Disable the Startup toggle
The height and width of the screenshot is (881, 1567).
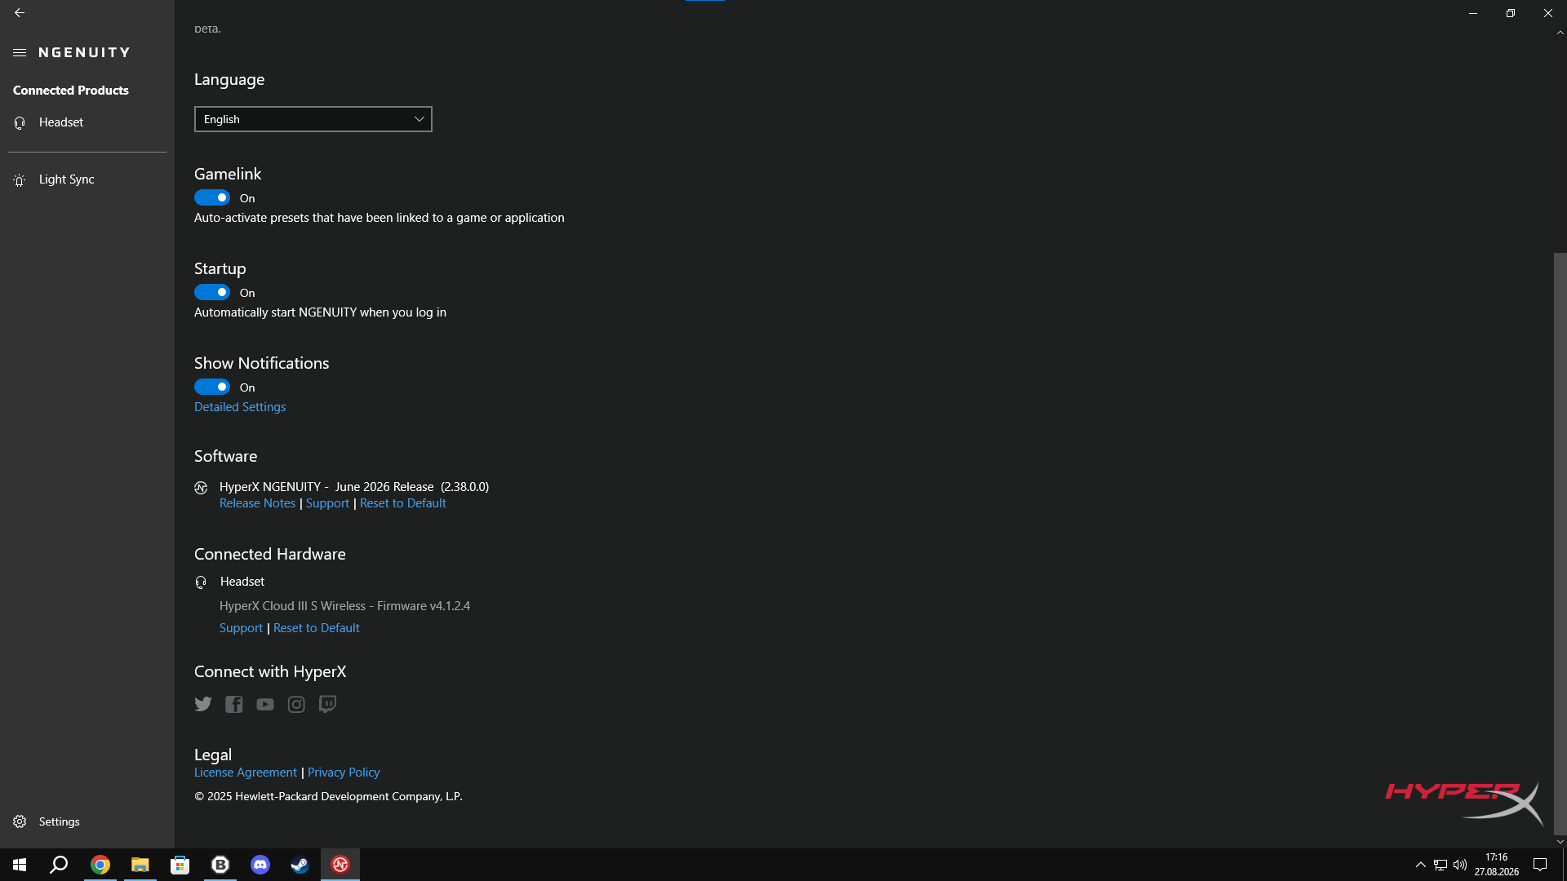[x=212, y=292]
